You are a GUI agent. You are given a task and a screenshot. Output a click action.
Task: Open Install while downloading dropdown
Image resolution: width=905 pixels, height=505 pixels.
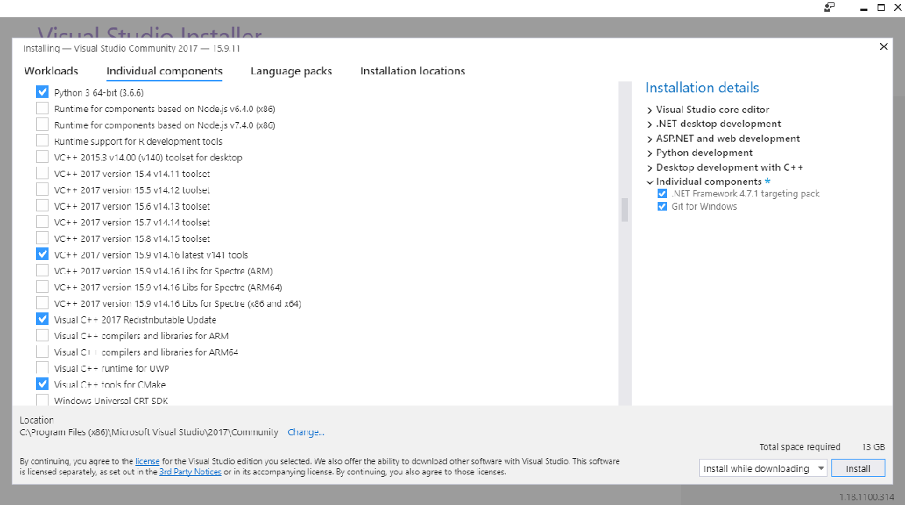tap(763, 469)
